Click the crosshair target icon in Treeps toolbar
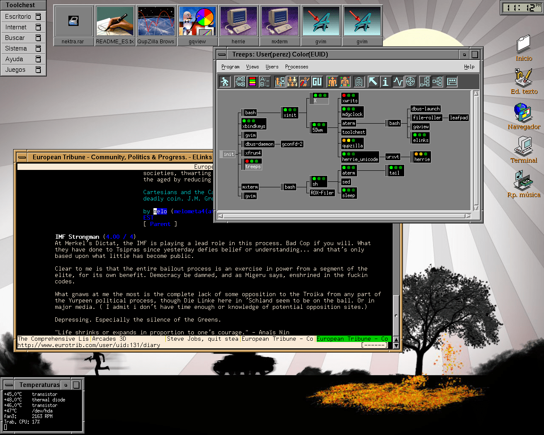This screenshot has height=435, width=544. pos(410,82)
